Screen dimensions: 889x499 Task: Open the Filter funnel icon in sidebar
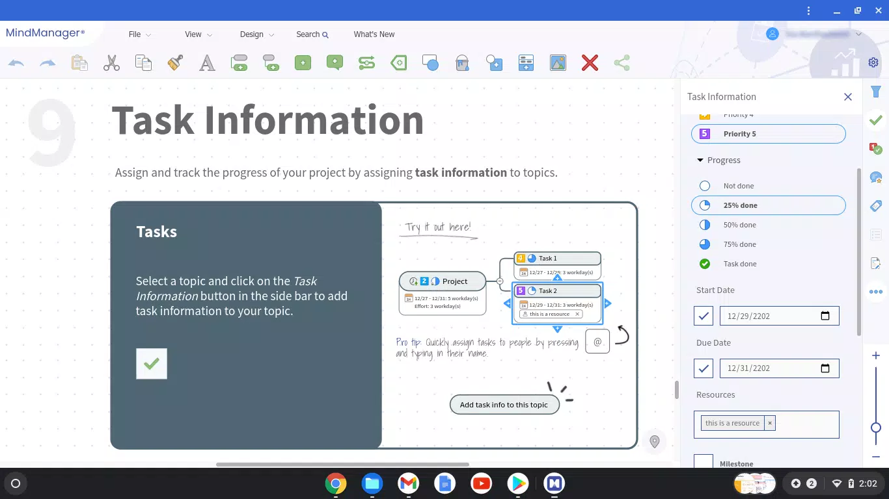click(876, 92)
